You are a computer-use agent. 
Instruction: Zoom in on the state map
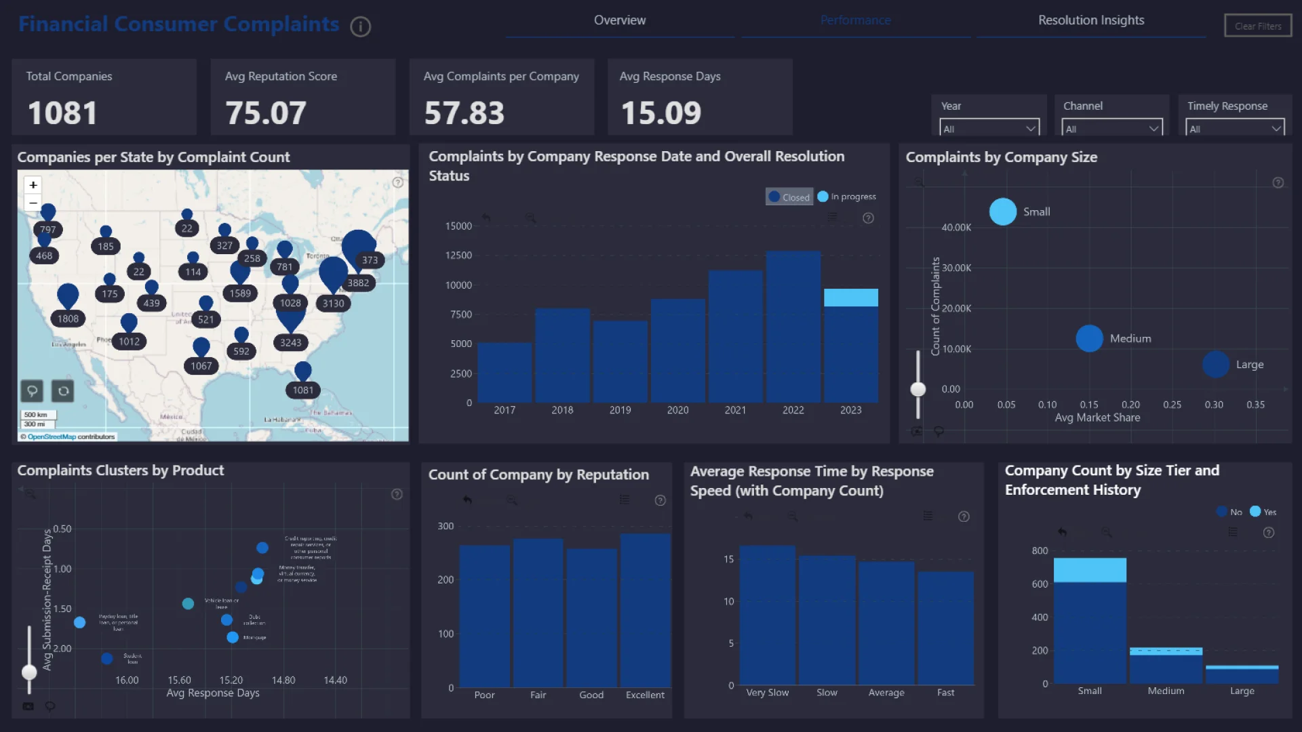pos(33,185)
